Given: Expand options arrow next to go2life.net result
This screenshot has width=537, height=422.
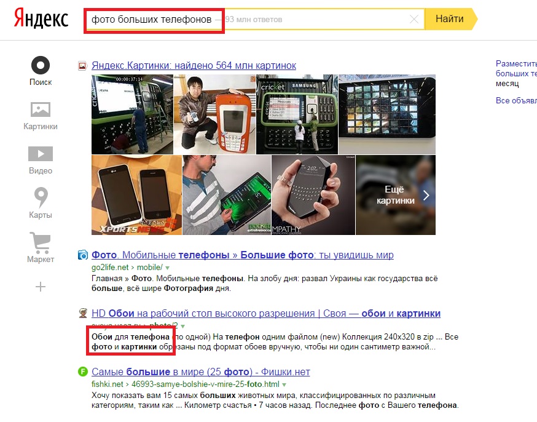Looking at the screenshot, I should point(168,268).
